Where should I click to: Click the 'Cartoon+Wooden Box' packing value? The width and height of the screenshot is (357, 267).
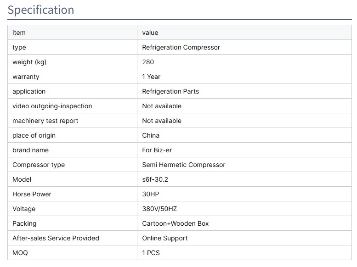tap(176, 223)
